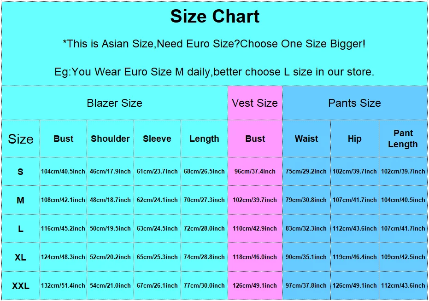This screenshot has width=429, height=301.
Task: Select the Pant Length column header
Action: click(x=403, y=139)
